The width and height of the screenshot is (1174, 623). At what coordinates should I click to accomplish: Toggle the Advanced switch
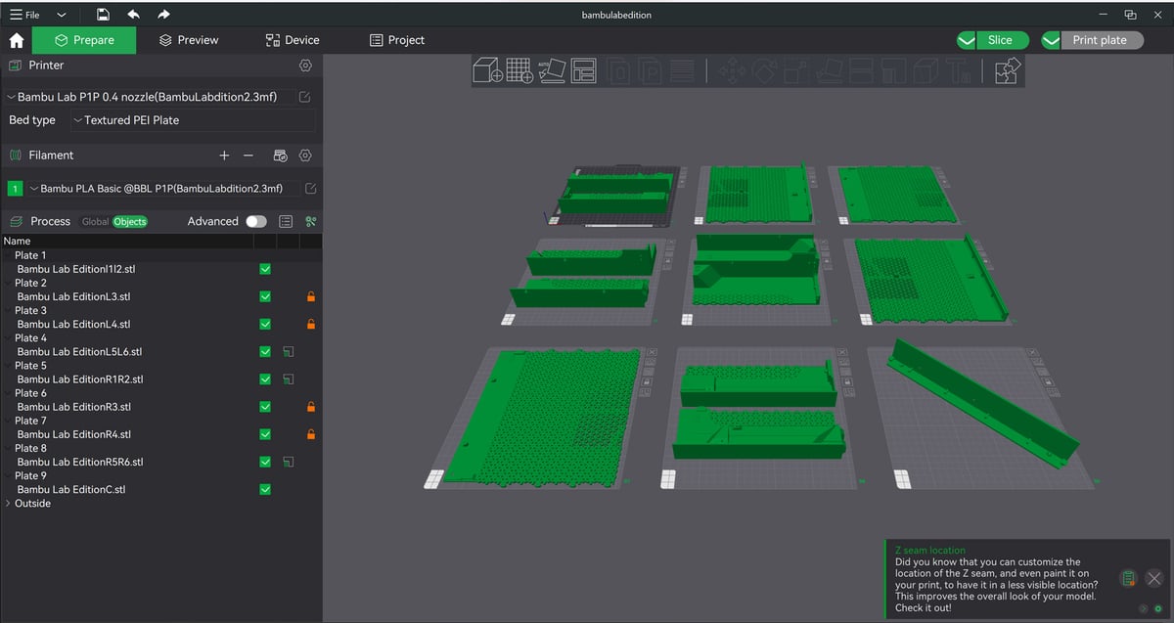(256, 222)
